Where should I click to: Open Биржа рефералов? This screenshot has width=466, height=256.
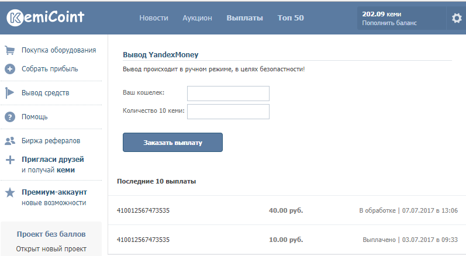tap(51, 141)
